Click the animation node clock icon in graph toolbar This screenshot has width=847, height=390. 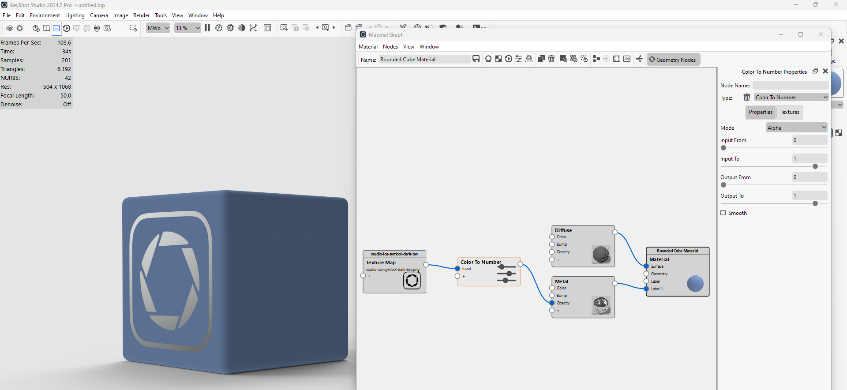(x=509, y=59)
